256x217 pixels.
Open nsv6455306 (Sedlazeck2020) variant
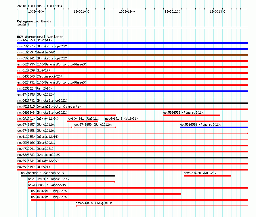[40, 76]
